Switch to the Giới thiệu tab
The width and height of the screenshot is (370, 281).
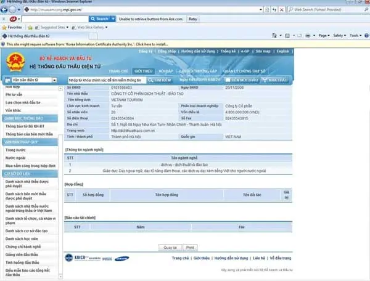tap(143, 71)
